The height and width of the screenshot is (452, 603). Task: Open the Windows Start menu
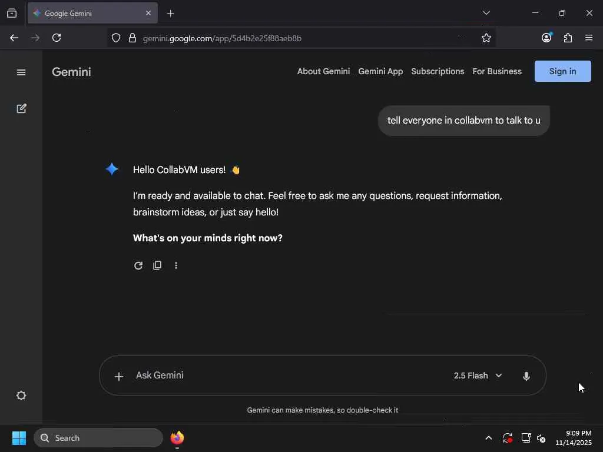pos(19,438)
